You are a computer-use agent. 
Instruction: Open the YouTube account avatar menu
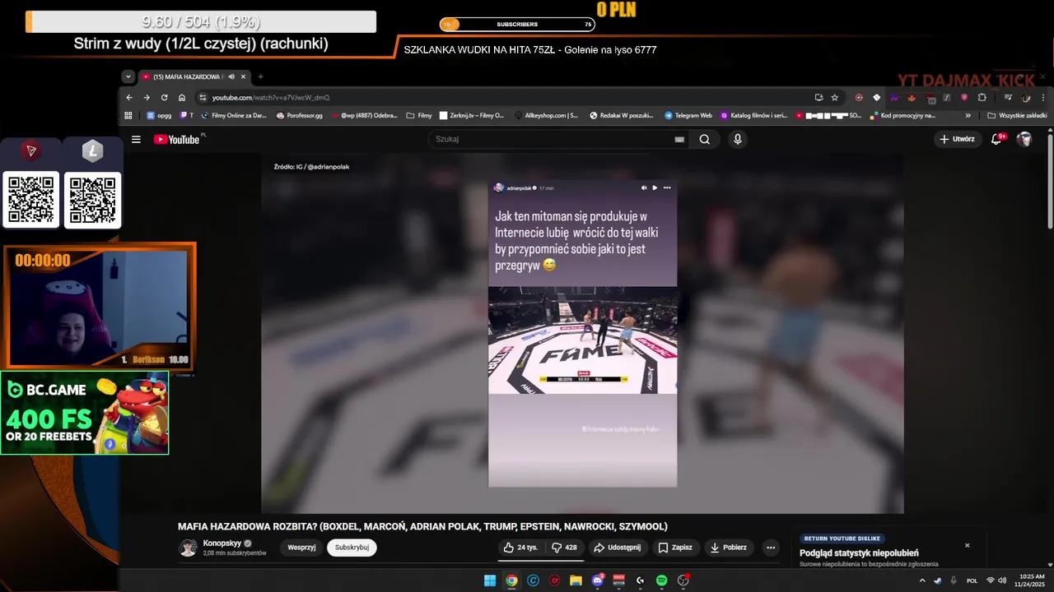pyautogui.click(x=1024, y=139)
